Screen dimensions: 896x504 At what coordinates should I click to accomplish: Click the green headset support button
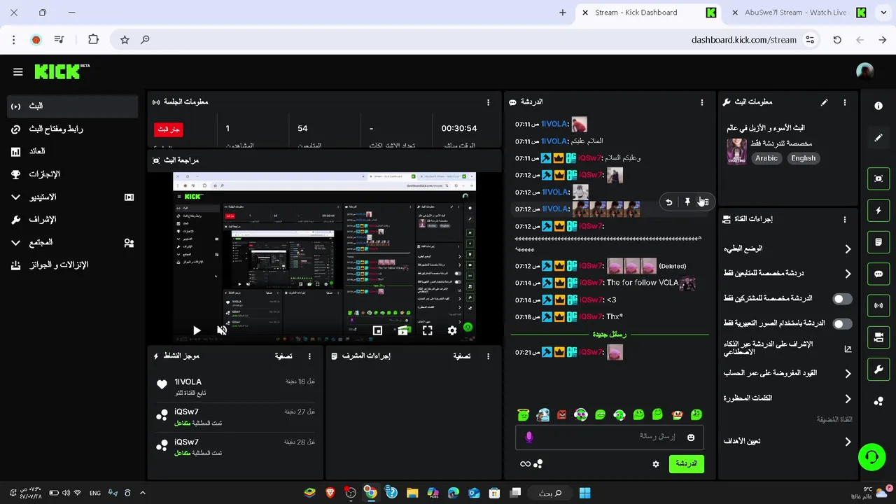871,457
